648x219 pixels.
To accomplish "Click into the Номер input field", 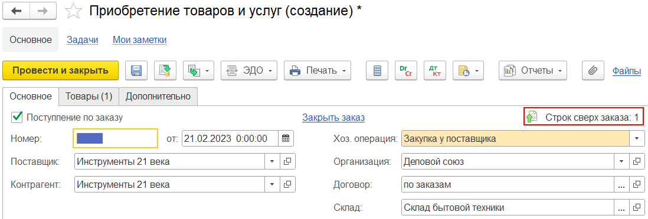I will point(115,138).
